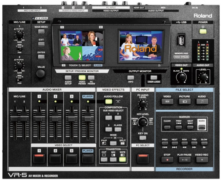Click the MIC/LINE 2 audio fader
Image resolution: width=221 pixels, height=180 pixels.
pos(24,117)
